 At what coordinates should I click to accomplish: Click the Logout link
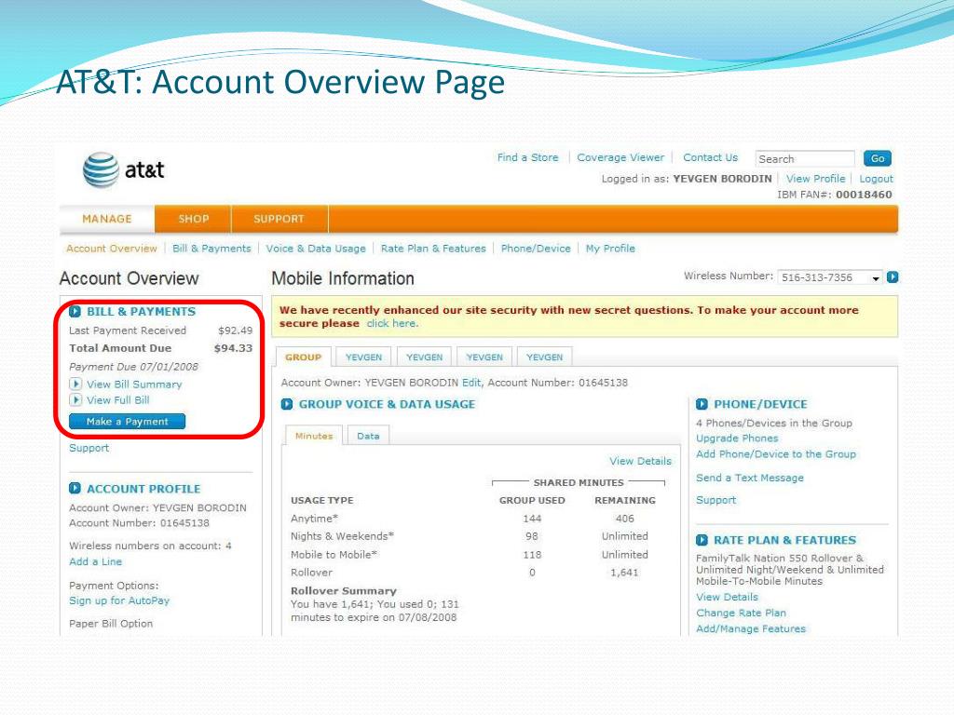[x=876, y=179]
